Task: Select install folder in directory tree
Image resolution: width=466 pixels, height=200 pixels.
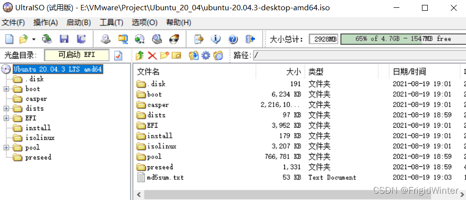Action: pos(38,128)
